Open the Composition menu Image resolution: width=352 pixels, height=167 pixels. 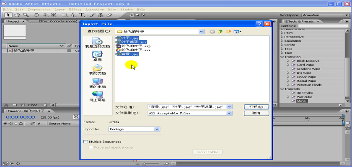[x=39, y=10]
